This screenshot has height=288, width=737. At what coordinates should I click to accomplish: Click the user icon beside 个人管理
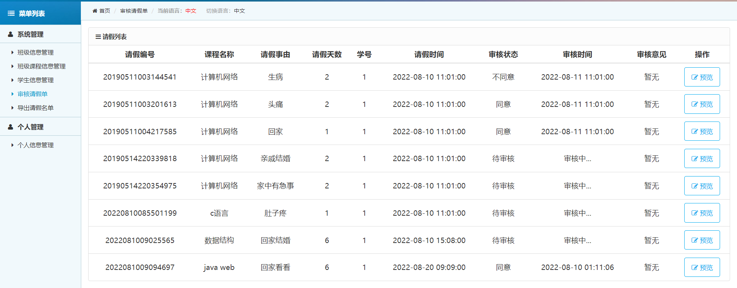pos(11,127)
